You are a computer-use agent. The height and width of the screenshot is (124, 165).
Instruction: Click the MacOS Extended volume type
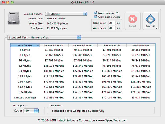[56, 19]
